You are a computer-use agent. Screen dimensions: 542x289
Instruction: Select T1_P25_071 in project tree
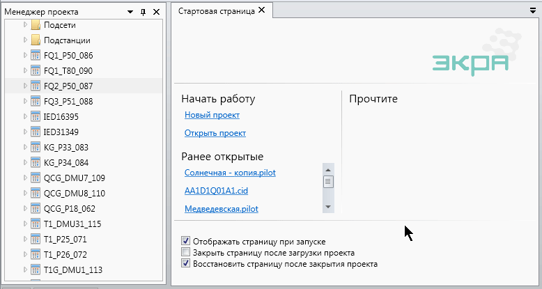[65, 240]
